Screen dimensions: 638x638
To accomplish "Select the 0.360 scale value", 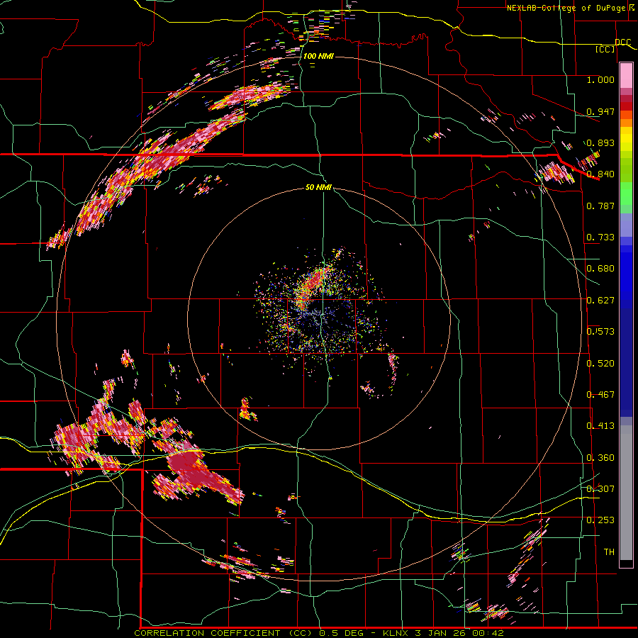I will click(x=600, y=458).
